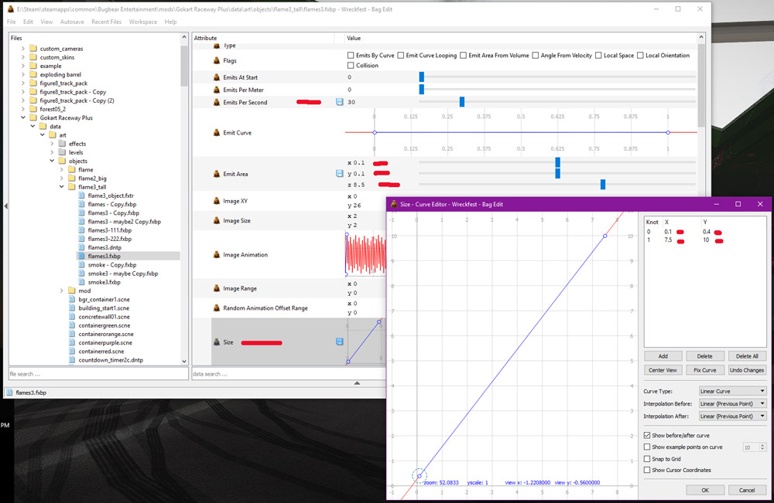774x503 pixels.
Task: Enable Snap to Grid in Curve Editor
Action: click(646, 459)
